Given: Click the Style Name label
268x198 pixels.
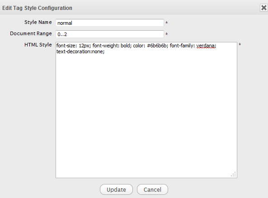Looking at the screenshot, I should pyautogui.click(x=38, y=22).
